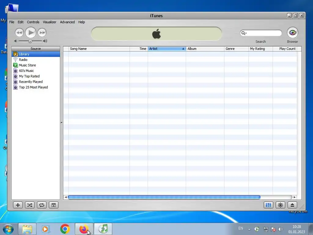Open the Help menu

point(81,22)
